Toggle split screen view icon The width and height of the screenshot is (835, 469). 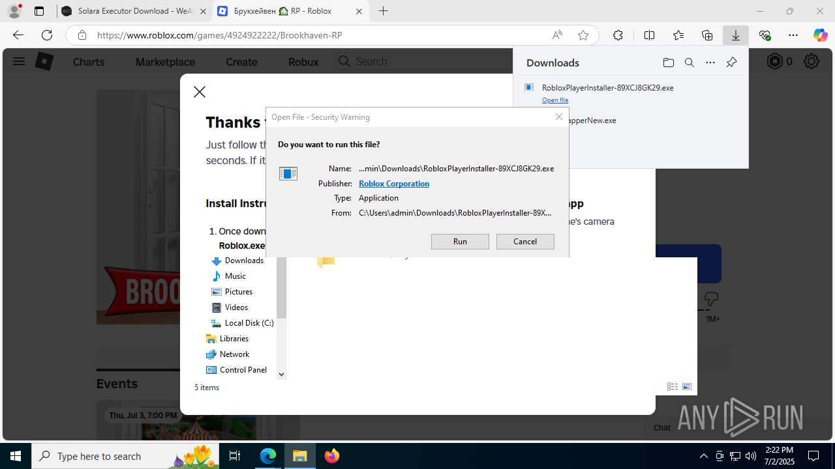(649, 35)
